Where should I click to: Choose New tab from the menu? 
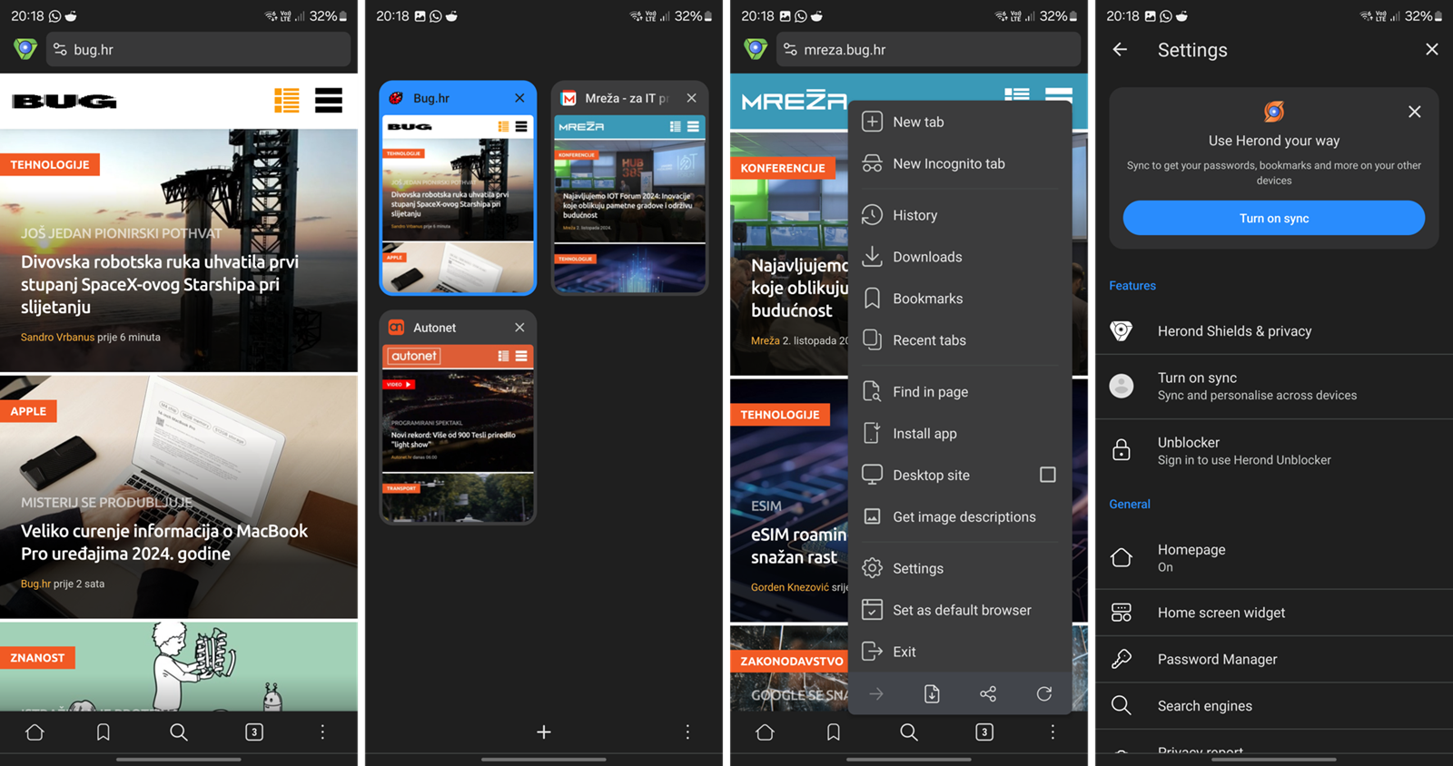coord(960,122)
